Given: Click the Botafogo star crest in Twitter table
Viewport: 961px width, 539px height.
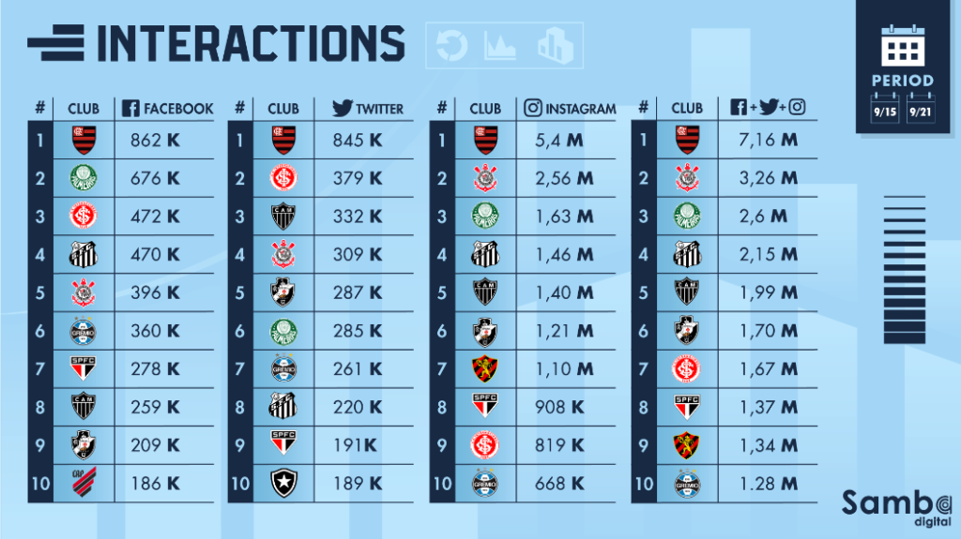Looking at the screenshot, I should pyautogui.click(x=284, y=483).
